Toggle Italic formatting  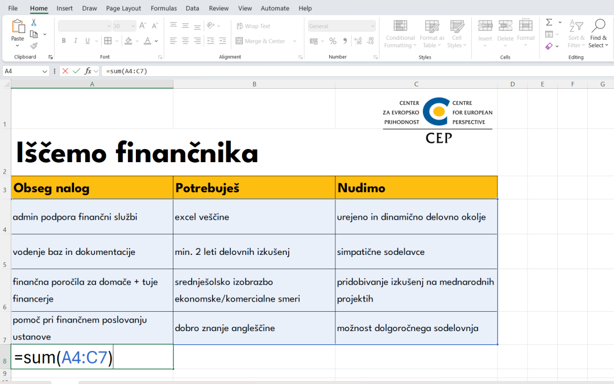pos(76,41)
